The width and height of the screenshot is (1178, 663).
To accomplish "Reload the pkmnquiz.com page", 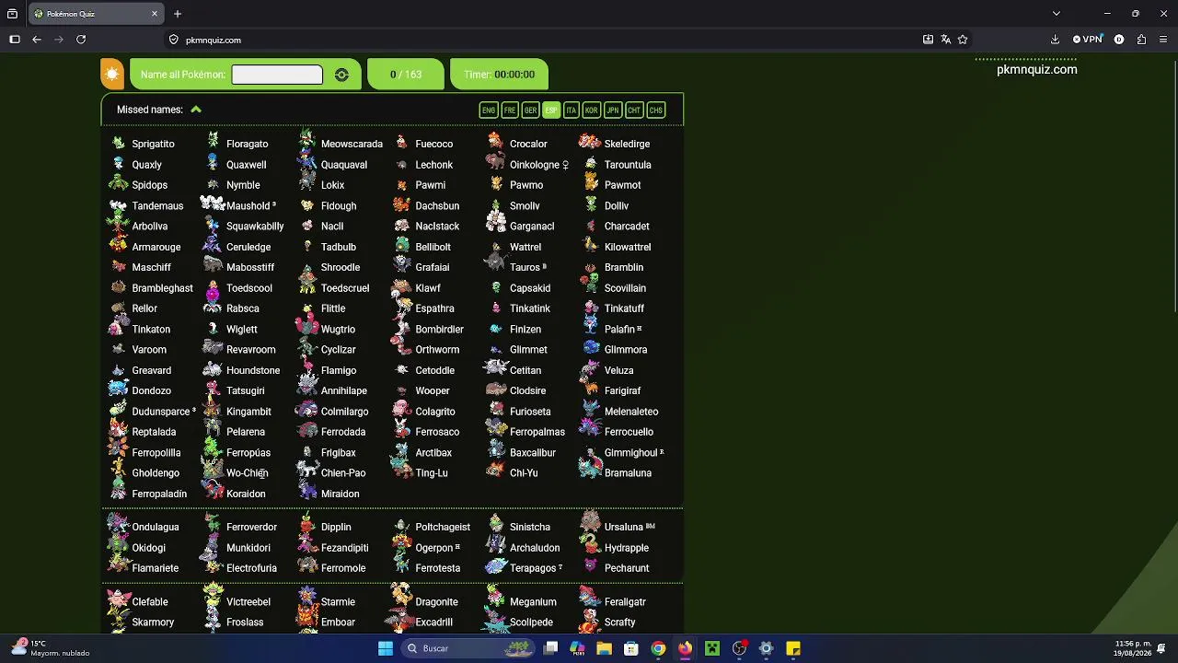I will point(81,40).
